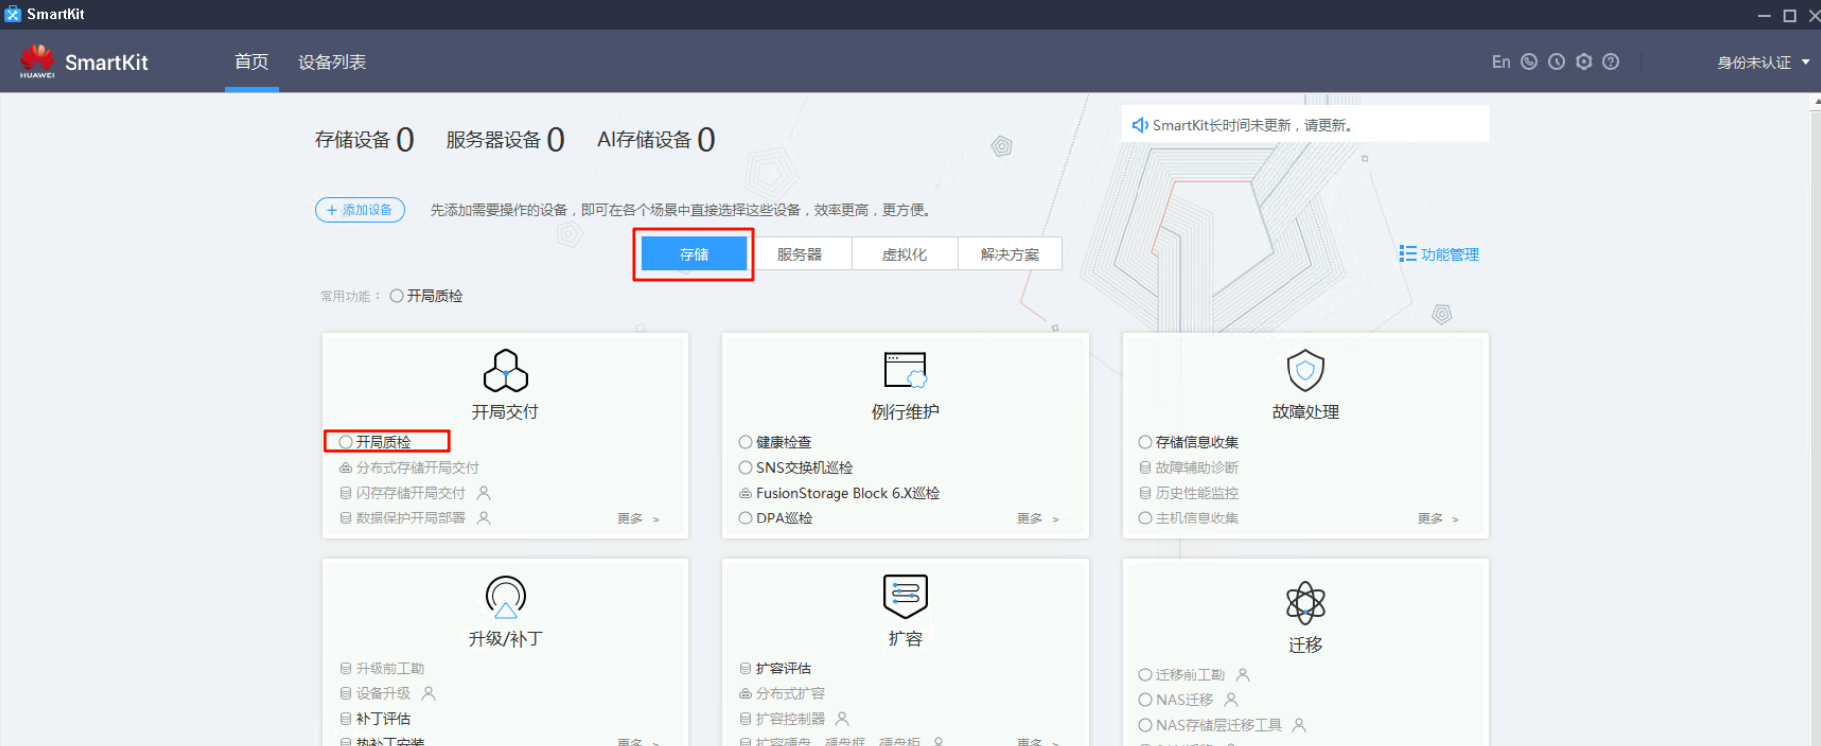Open the 设备列表 menu item
Viewport: 1821px width, 746px height.
point(332,62)
